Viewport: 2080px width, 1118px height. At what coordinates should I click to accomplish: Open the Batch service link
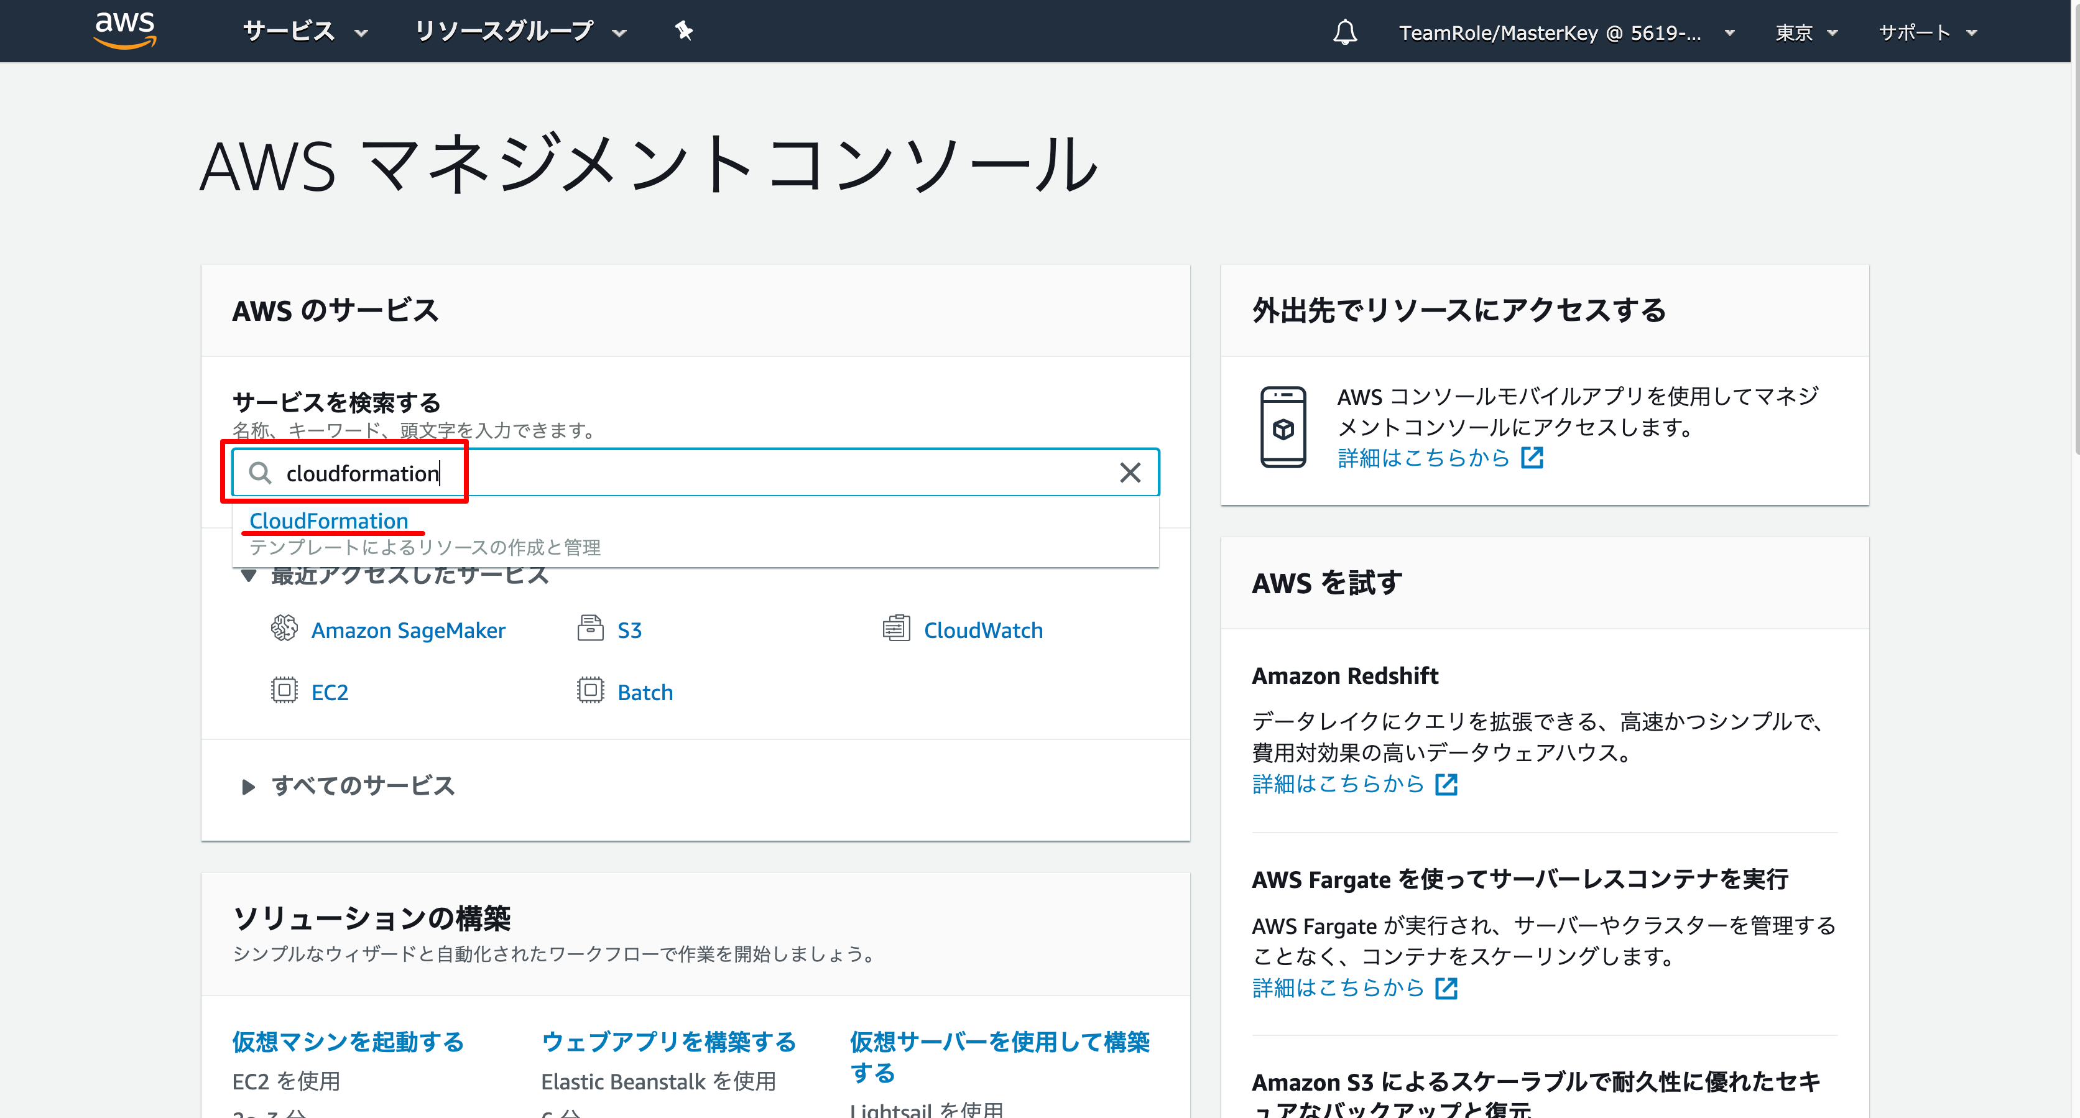pos(645,693)
